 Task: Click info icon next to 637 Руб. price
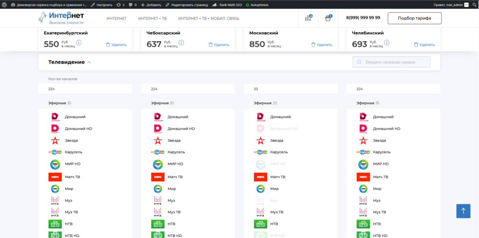181,43
